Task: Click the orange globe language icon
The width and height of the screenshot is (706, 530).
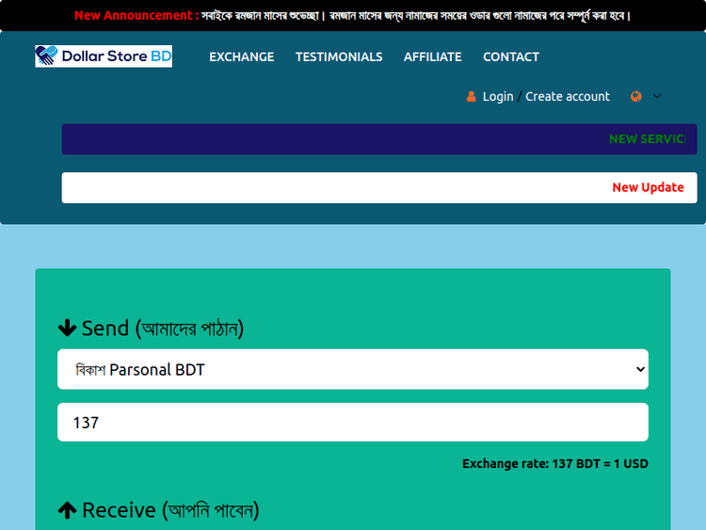Action: pos(636,96)
